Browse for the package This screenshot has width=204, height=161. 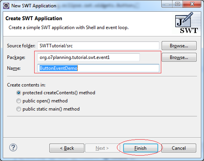pos(179,57)
